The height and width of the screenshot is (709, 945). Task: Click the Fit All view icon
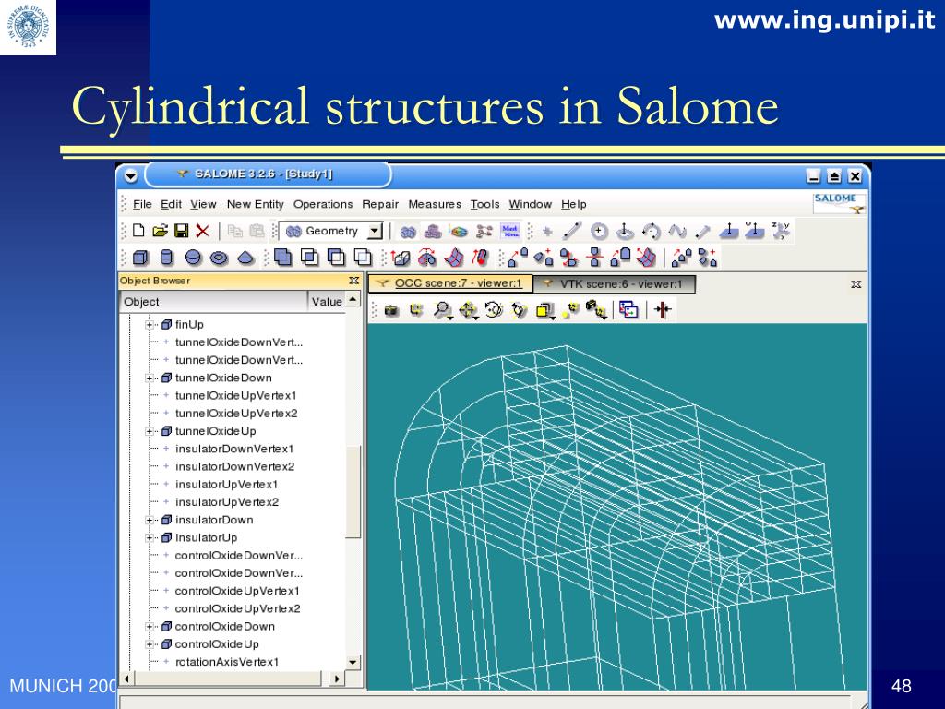tap(416, 310)
